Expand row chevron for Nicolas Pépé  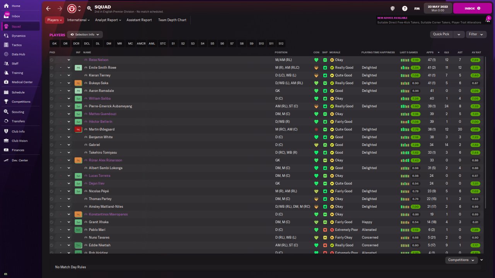point(69,191)
